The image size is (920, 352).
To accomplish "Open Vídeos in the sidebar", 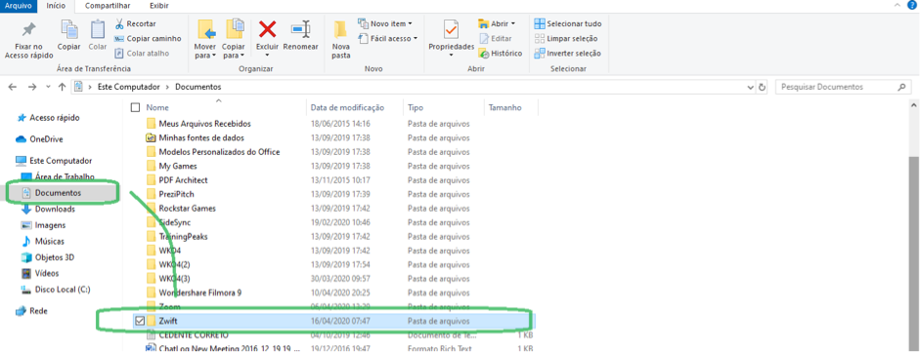I will point(46,273).
